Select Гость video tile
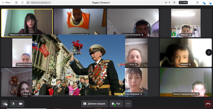The height and width of the screenshot is (109, 213). [142, 53]
